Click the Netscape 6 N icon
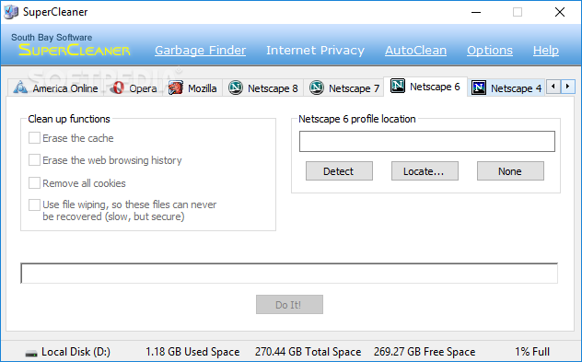Image resolution: width=582 pixels, height=362 pixels. tap(398, 86)
